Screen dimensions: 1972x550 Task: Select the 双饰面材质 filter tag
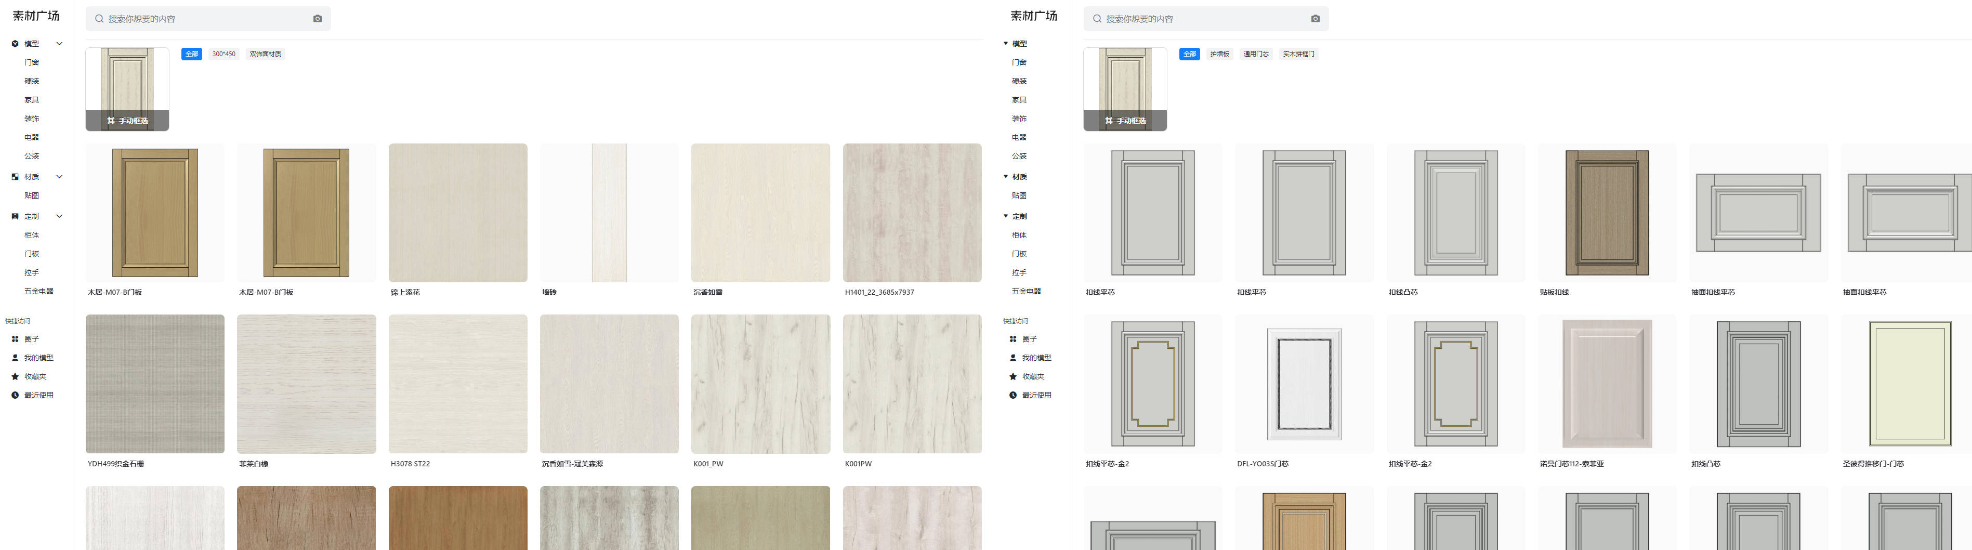[266, 54]
